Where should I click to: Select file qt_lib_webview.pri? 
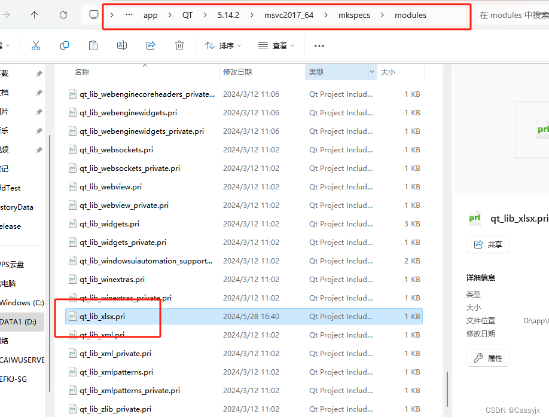pos(243,187)
